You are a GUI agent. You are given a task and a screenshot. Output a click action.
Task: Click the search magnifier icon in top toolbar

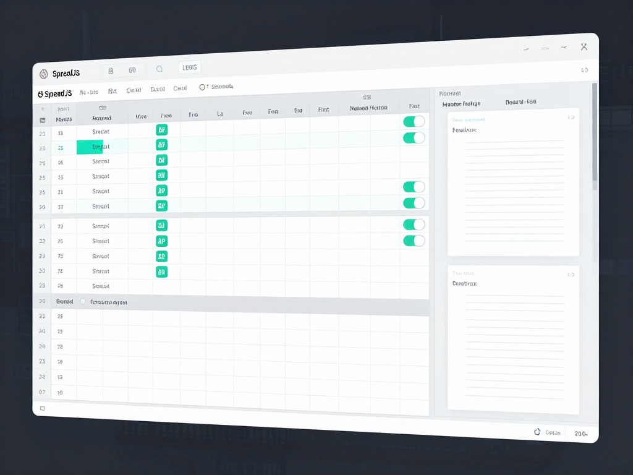tap(159, 70)
